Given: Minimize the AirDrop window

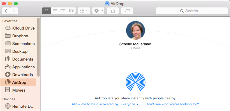Looking at the screenshot, I should [10, 4].
